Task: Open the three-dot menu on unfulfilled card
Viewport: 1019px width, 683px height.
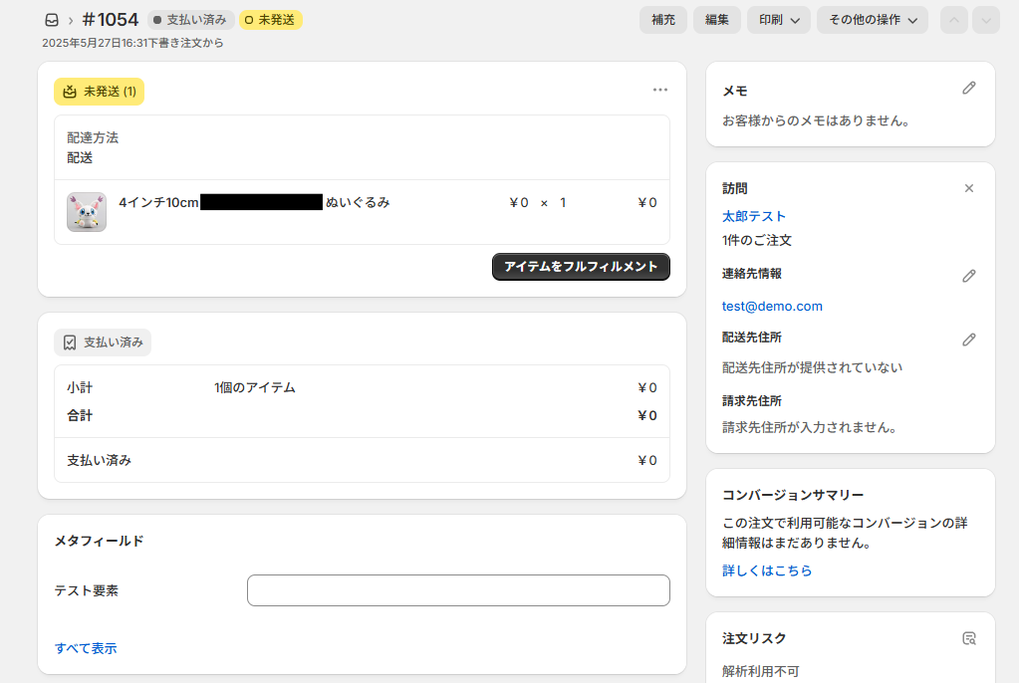Action: click(659, 90)
